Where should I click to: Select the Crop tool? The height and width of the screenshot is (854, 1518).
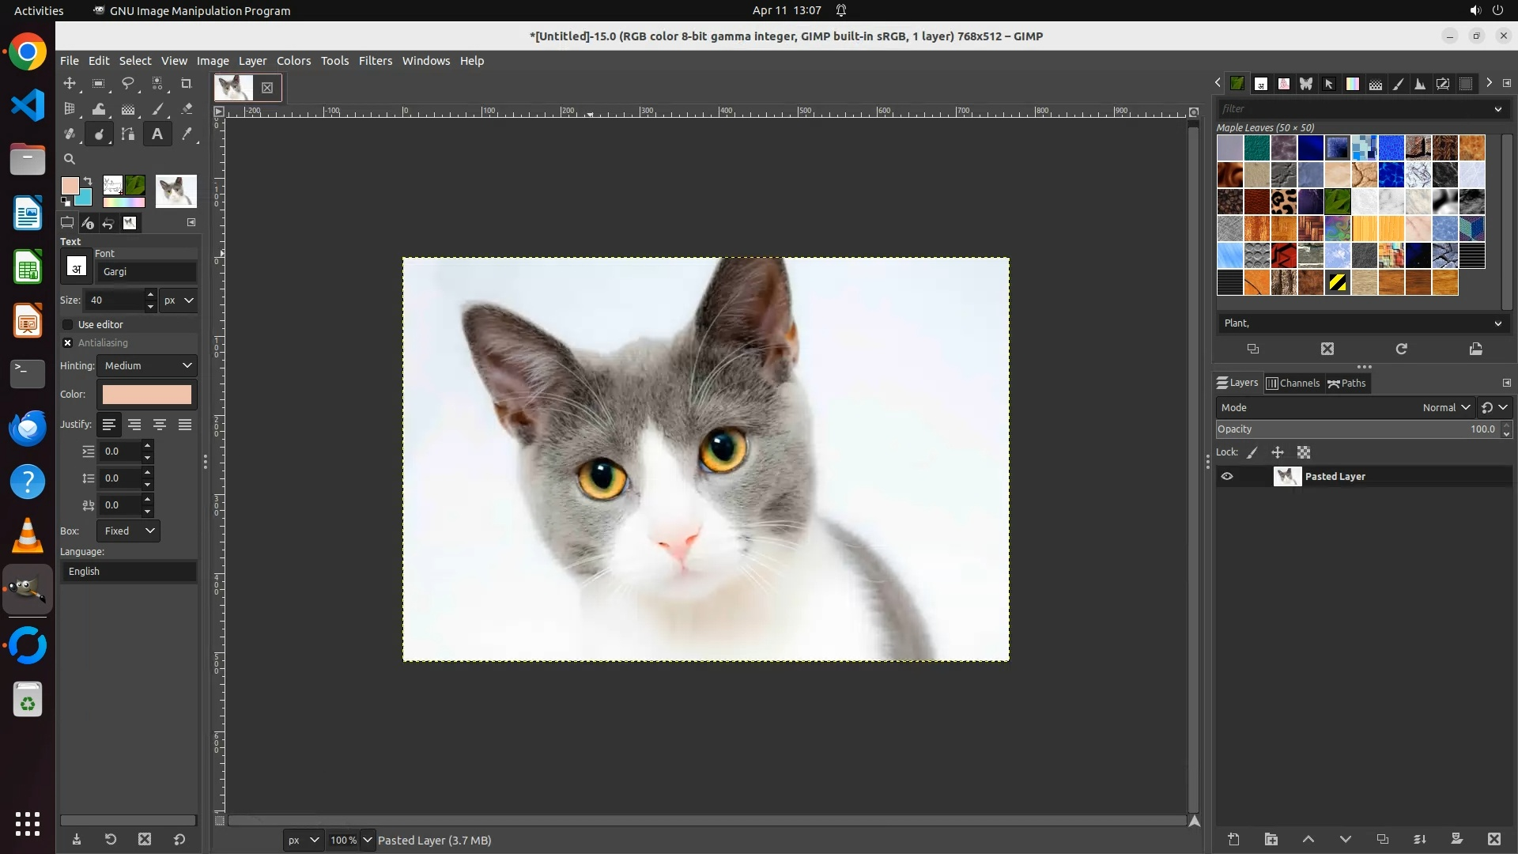(187, 83)
